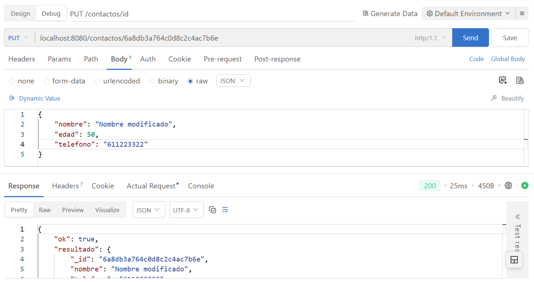This screenshot has width=534, height=282.
Task: Click the Dynamic Value link
Action: (35, 98)
